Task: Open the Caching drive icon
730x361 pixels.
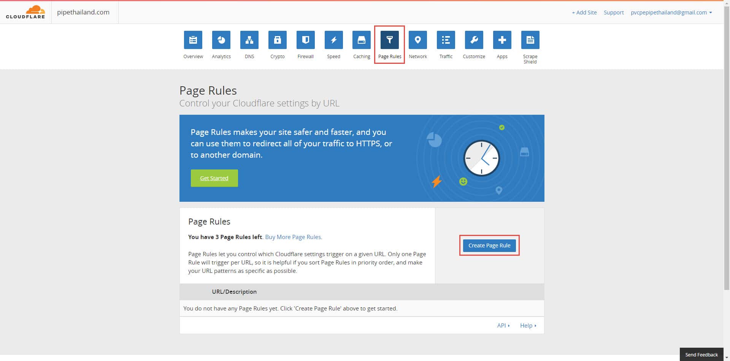Action: pos(362,40)
